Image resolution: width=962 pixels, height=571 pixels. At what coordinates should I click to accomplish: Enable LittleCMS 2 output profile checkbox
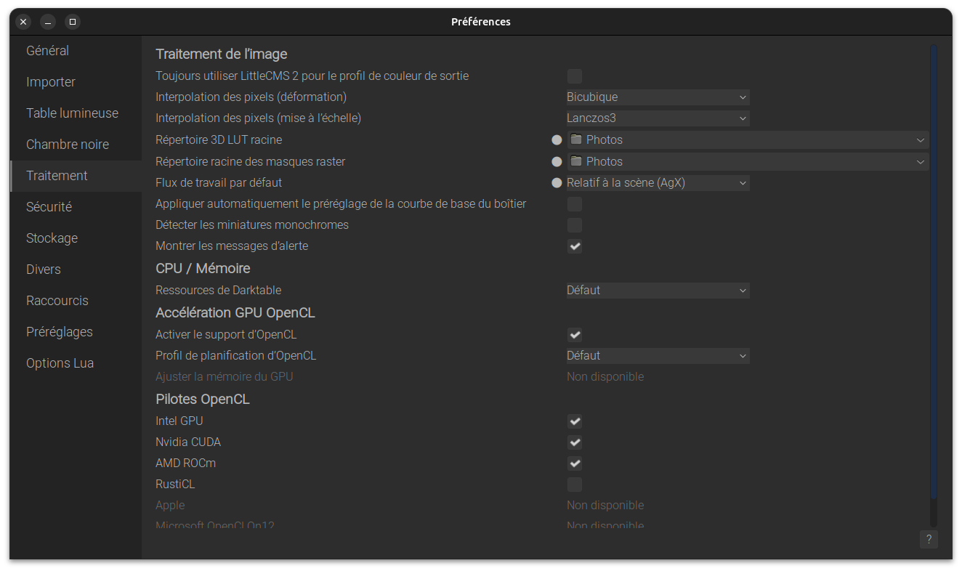(x=575, y=76)
